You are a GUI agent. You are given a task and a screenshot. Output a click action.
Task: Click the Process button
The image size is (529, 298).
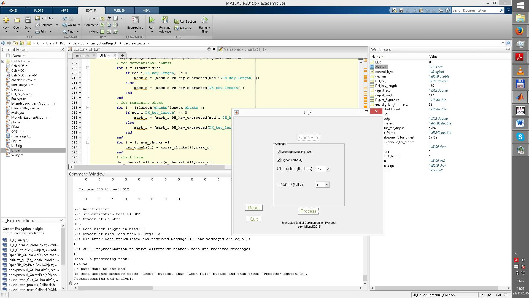[x=309, y=211]
